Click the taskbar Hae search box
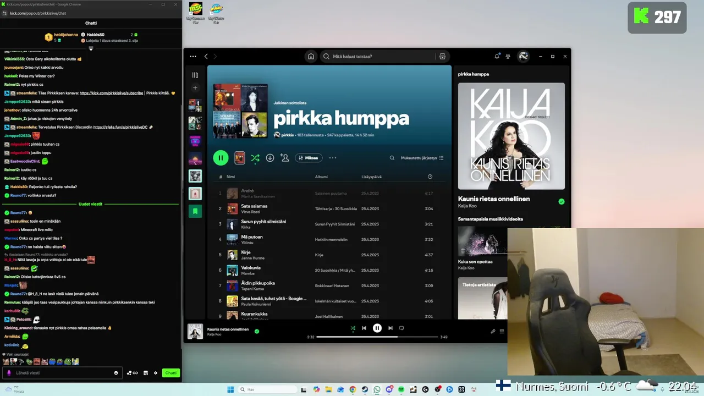 click(267, 389)
